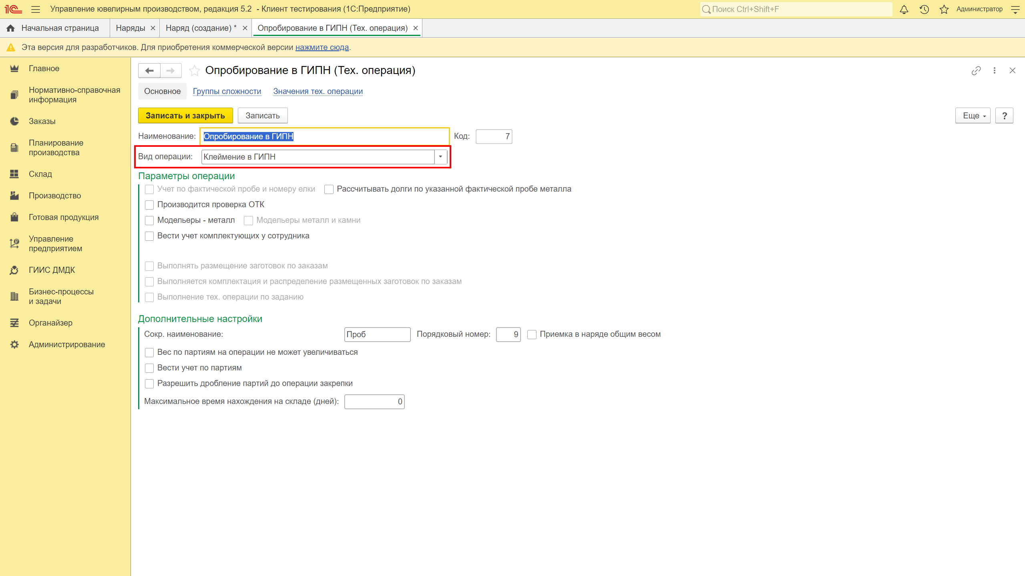Click the Порядковый номер field

coord(508,334)
